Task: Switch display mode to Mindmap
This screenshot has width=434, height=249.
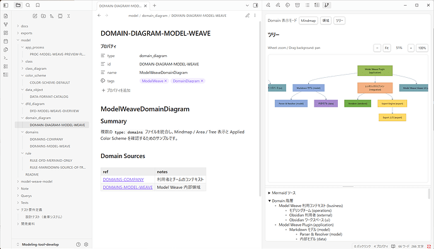Action: coord(308,21)
